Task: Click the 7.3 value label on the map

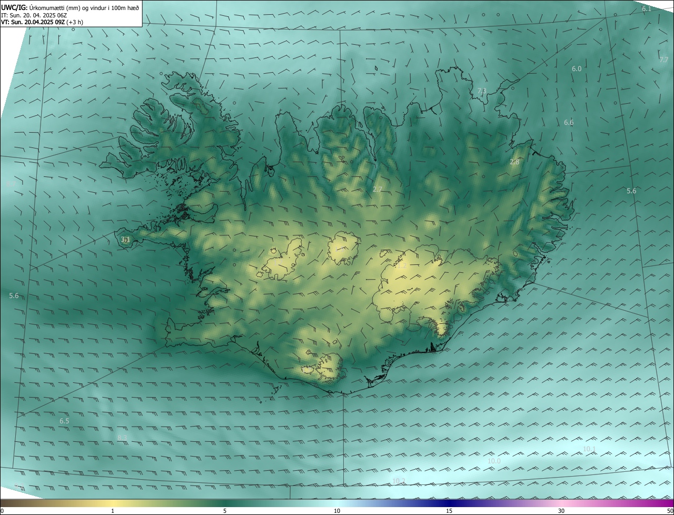Action: [x=482, y=91]
